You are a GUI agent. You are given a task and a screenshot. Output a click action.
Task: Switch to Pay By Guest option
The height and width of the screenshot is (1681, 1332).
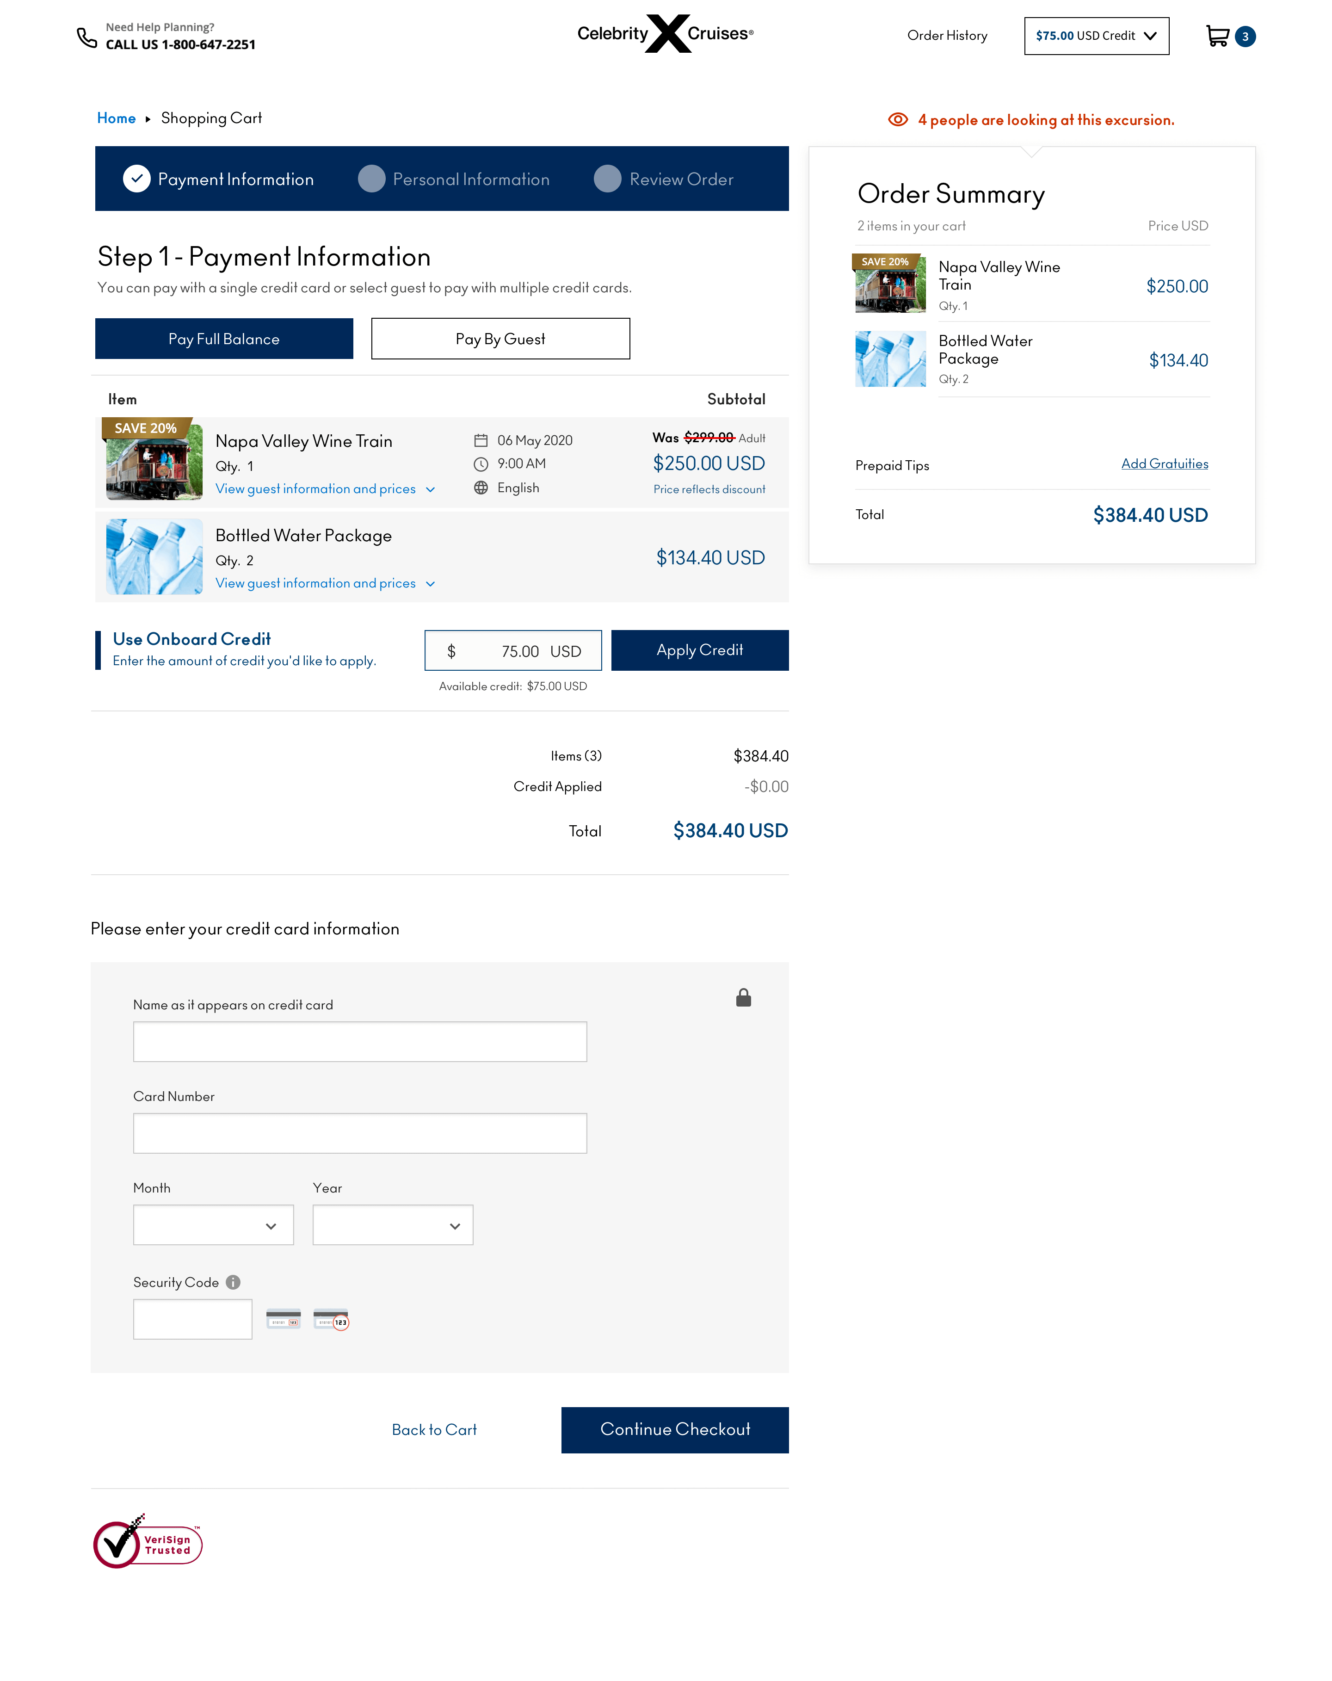[x=500, y=339]
